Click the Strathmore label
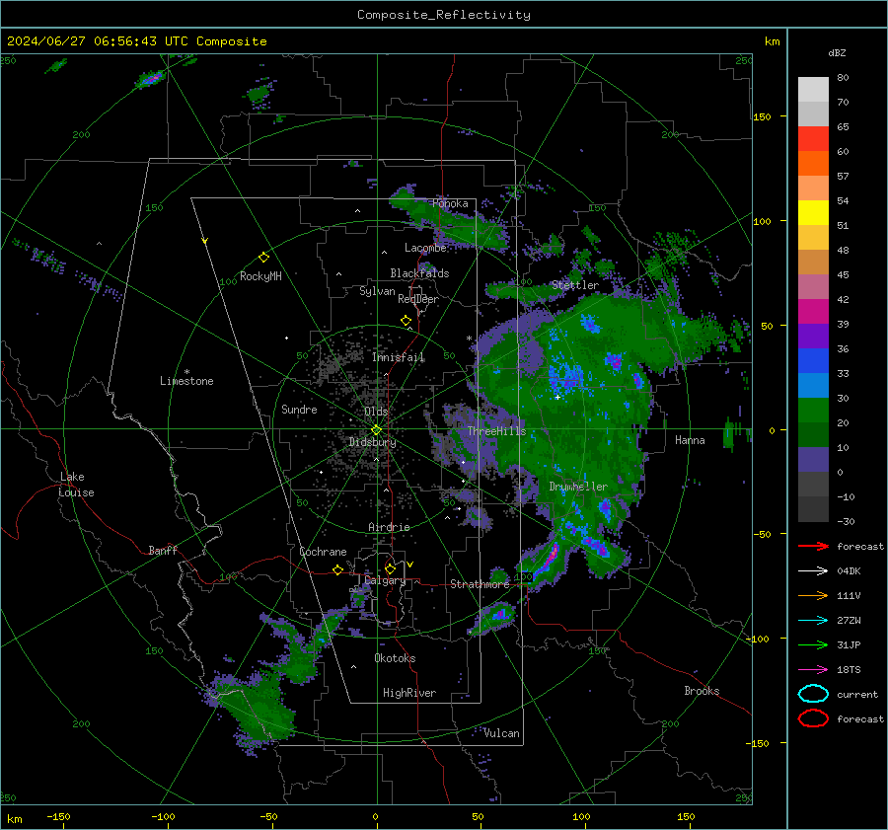 480,584
